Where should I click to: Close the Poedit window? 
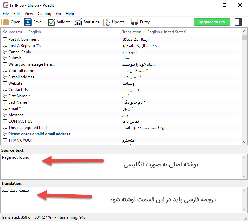(240, 5)
